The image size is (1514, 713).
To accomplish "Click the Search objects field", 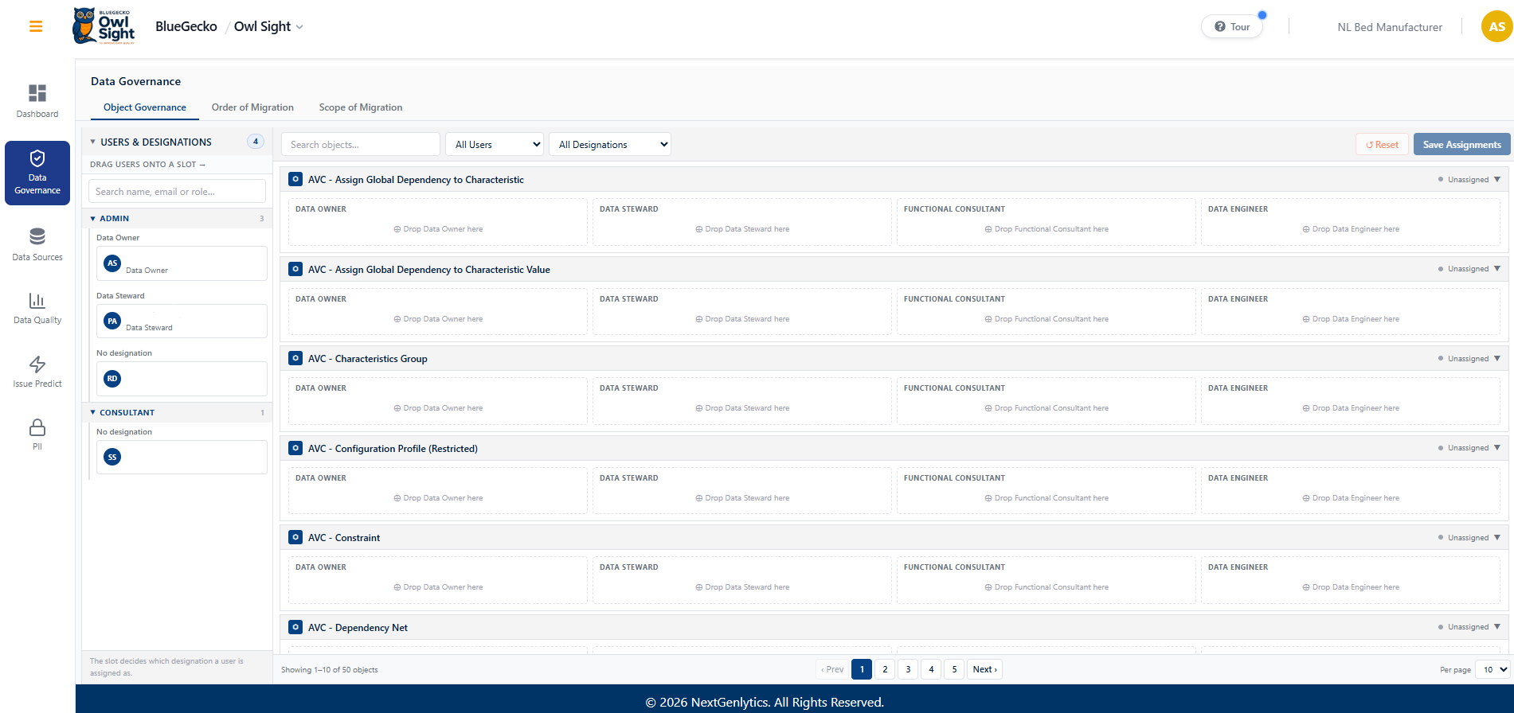I will [x=361, y=144].
